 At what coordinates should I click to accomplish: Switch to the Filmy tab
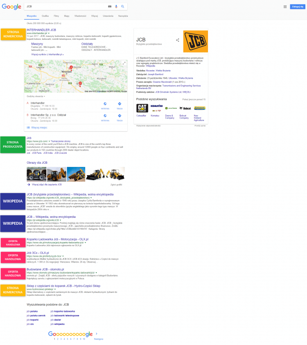click(56, 16)
